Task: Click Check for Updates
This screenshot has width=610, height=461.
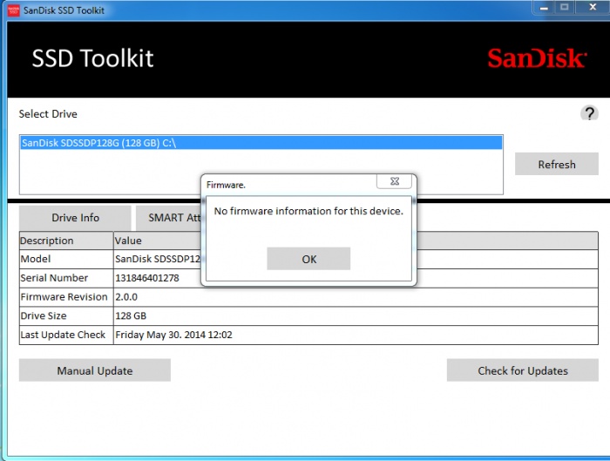Action: click(x=522, y=370)
